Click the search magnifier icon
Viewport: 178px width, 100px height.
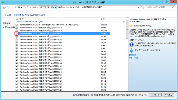coord(173,7)
